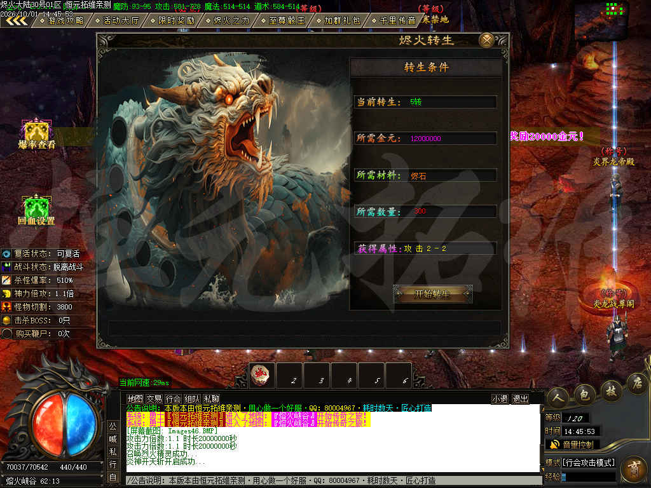The width and height of the screenshot is (651, 488).
Task: Open the 限时奖励 menu
Action: coord(172,20)
